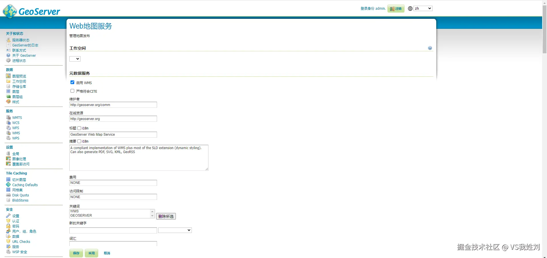Screen dimensions: 547x258
Task: Click the layer groups (图层组) icon
Action: point(8,97)
